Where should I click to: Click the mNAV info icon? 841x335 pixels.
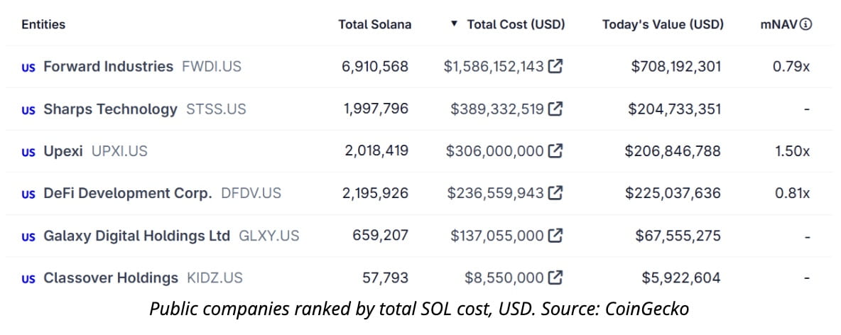point(805,24)
